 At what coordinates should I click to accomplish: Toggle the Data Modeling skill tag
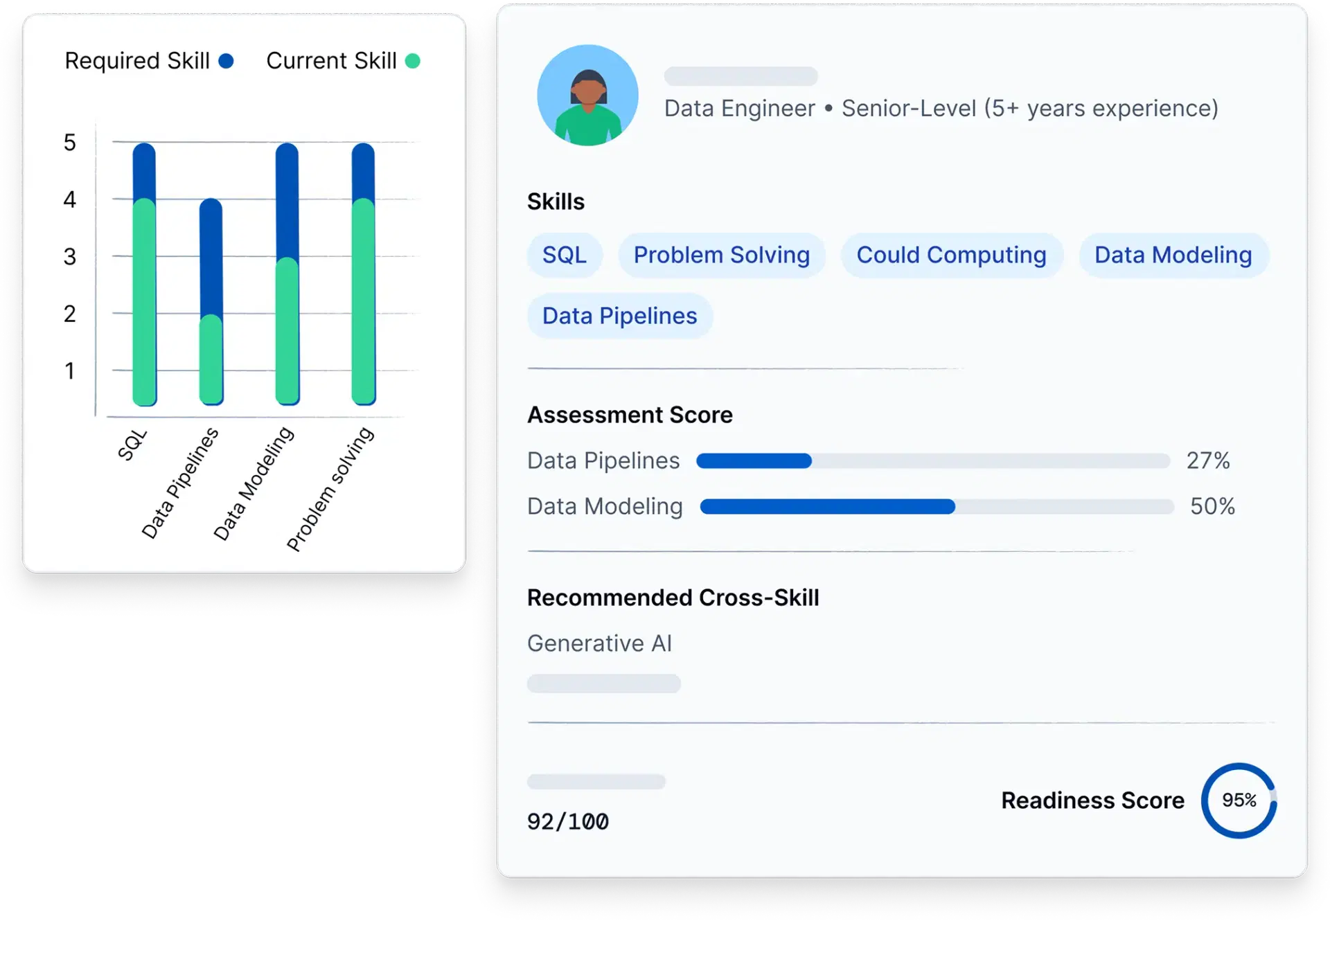click(1173, 255)
